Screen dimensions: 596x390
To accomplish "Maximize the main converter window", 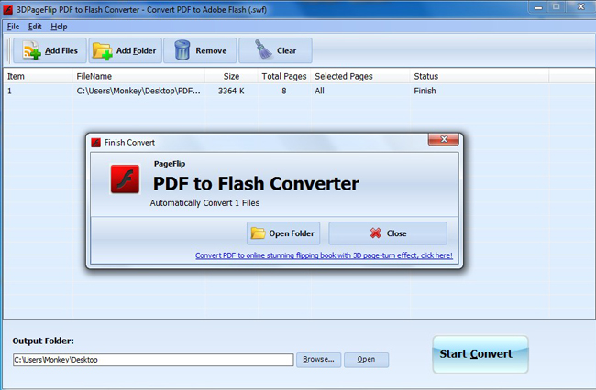I will point(557,7).
